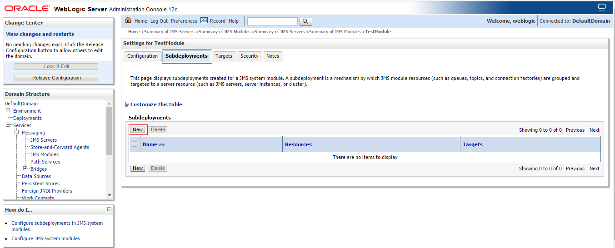Click the Domain Structure scrollbar down arrow
This screenshot has width=615, height=248.
click(109, 195)
